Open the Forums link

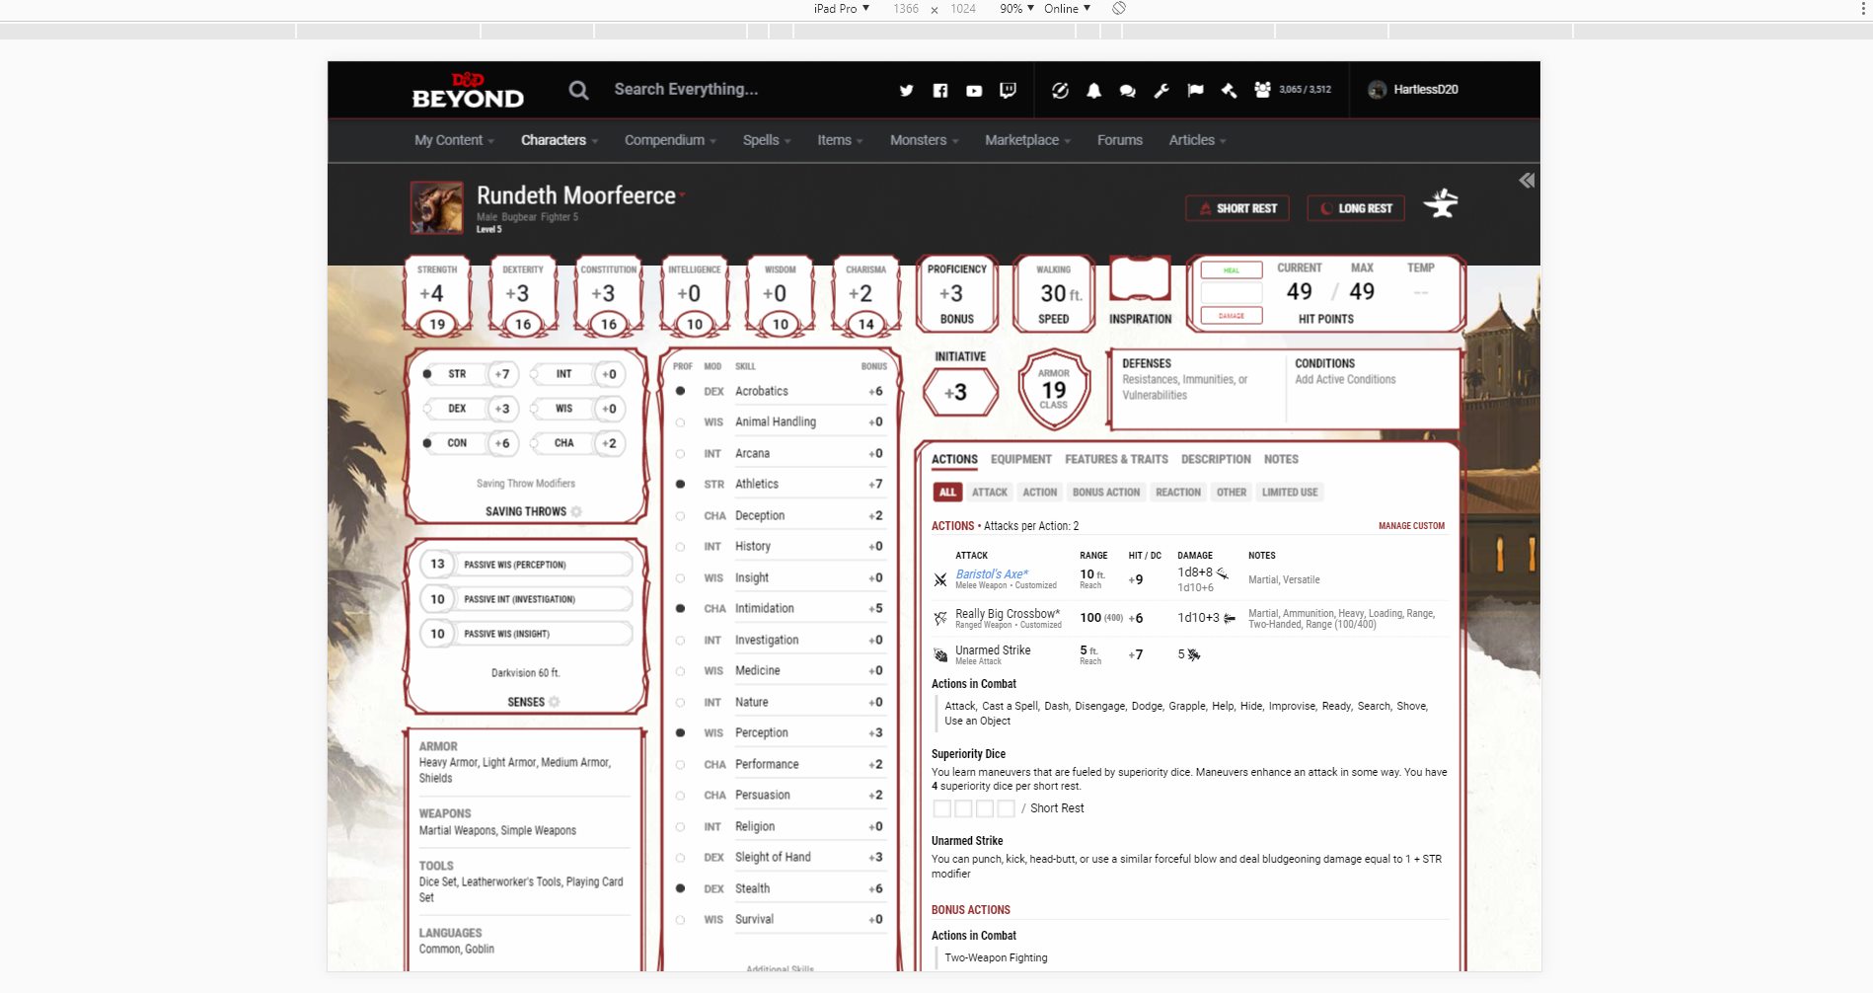tap(1119, 140)
